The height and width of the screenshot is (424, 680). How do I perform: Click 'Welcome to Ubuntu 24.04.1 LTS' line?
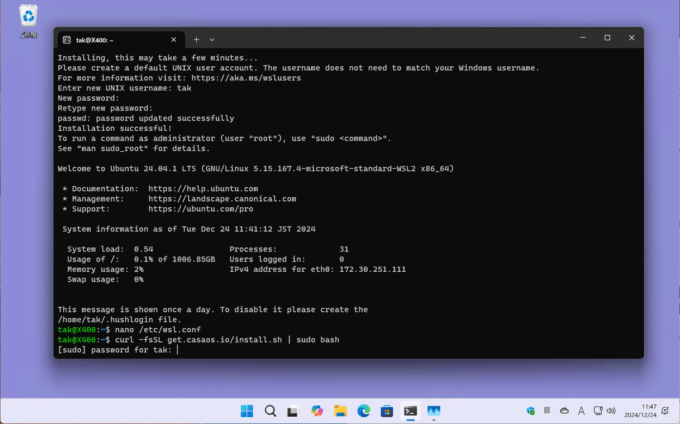tap(256, 169)
